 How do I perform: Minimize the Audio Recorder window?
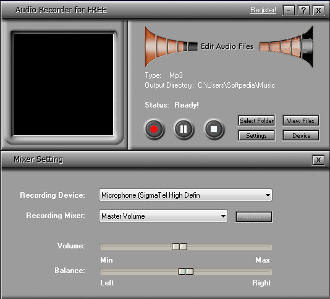pos(289,10)
